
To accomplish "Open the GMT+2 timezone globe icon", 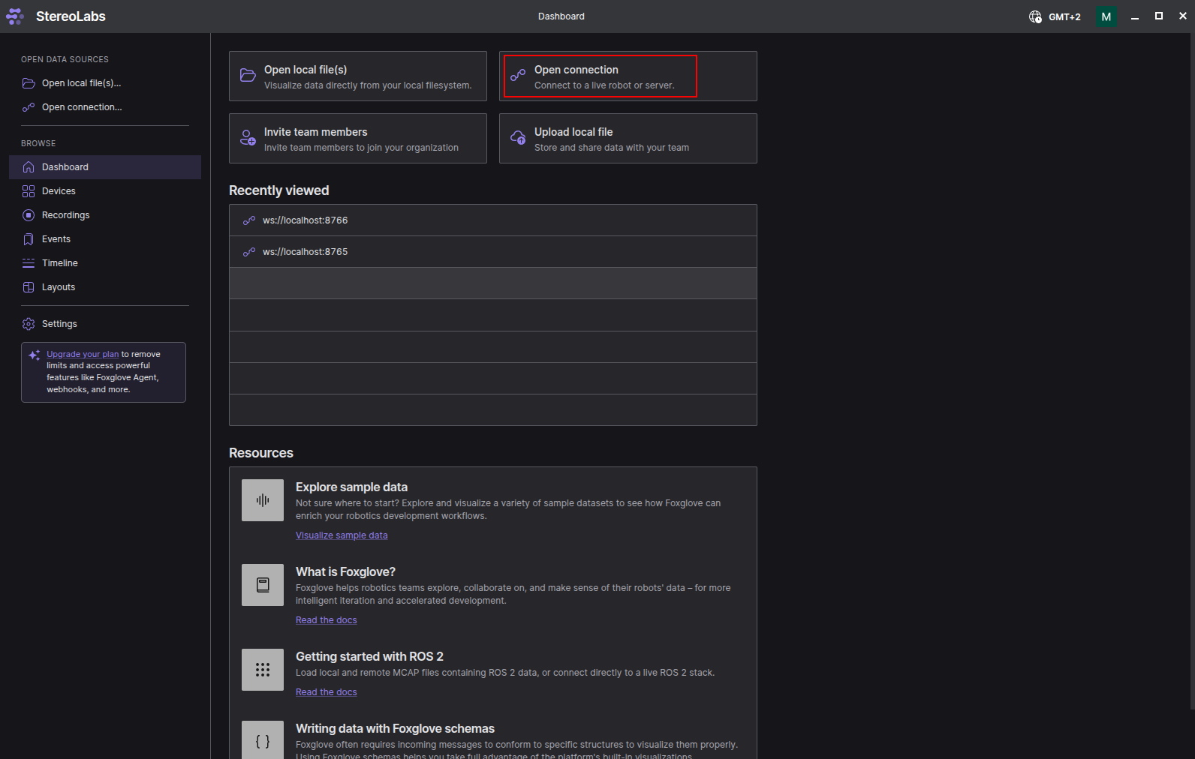I will tap(1035, 16).
